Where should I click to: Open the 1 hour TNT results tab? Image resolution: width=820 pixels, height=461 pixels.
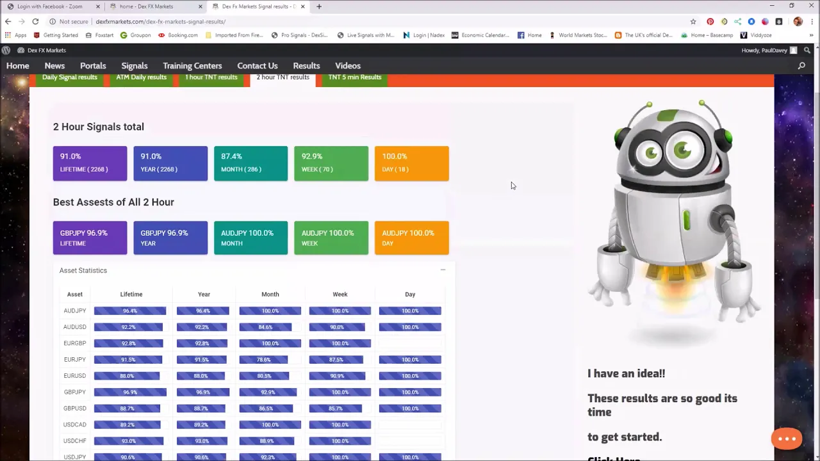[x=211, y=77]
